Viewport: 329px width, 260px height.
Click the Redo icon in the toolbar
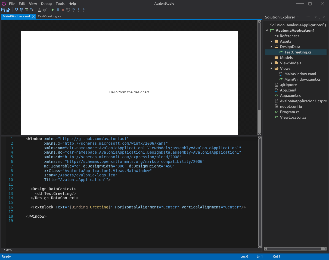tap(21, 10)
